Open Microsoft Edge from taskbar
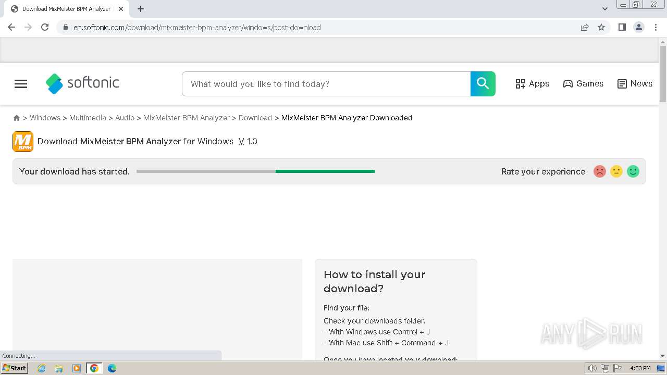This screenshot has height=375, width=667. point(112,368)
